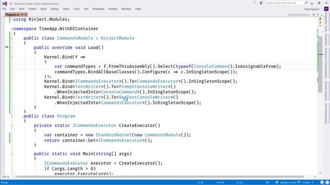The width and height of the screenshot is (330, 185).
Task: Click the last status bar indicator icon
Action: (327, 182)
